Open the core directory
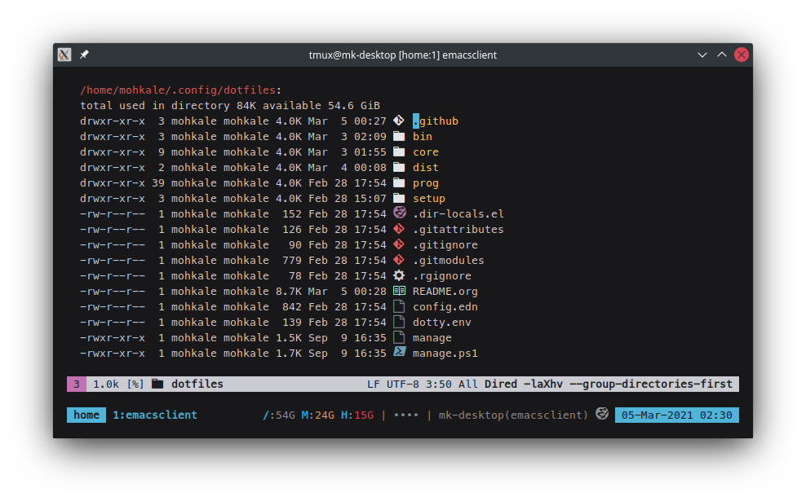Image resolution: width=806 pixels, height=501 pixels. coord(425,152)
